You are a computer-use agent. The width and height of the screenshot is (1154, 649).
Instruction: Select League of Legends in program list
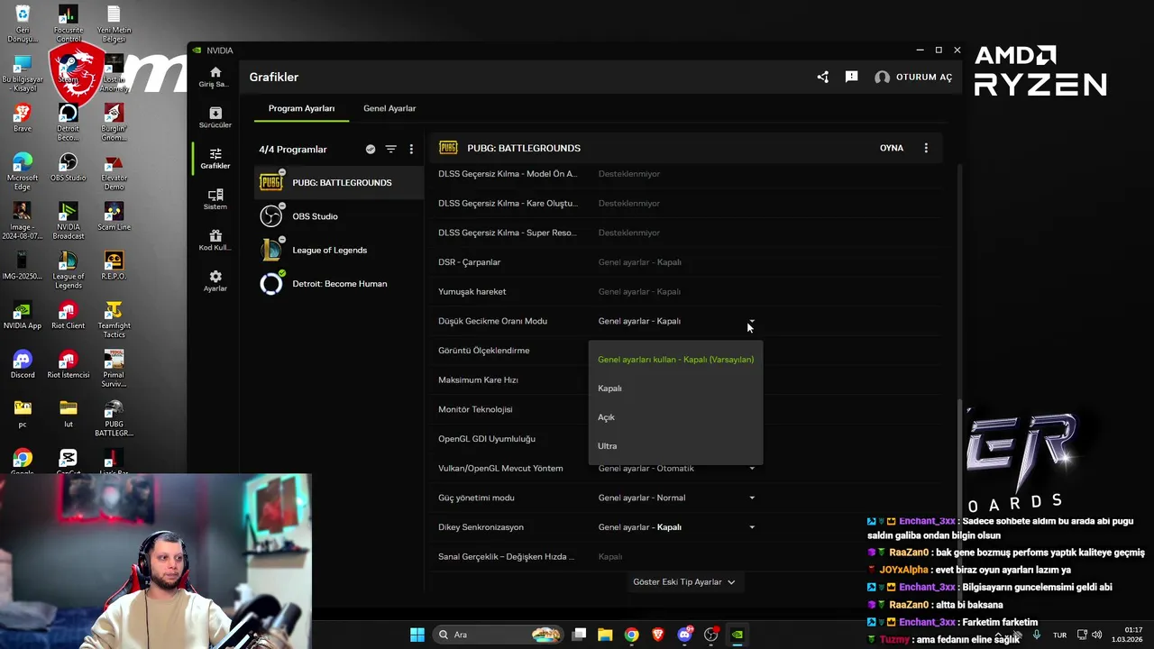[339, 250]
